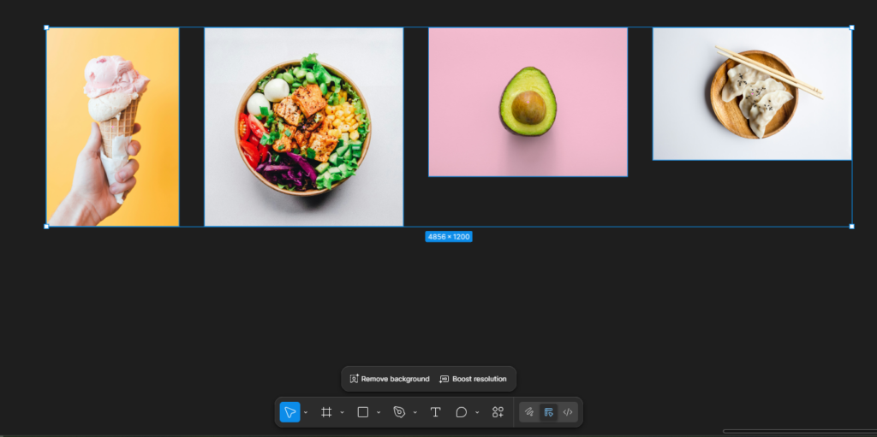Select the dumplings plate image
Viewport: 877px width, 437px height.
point(752,93)
